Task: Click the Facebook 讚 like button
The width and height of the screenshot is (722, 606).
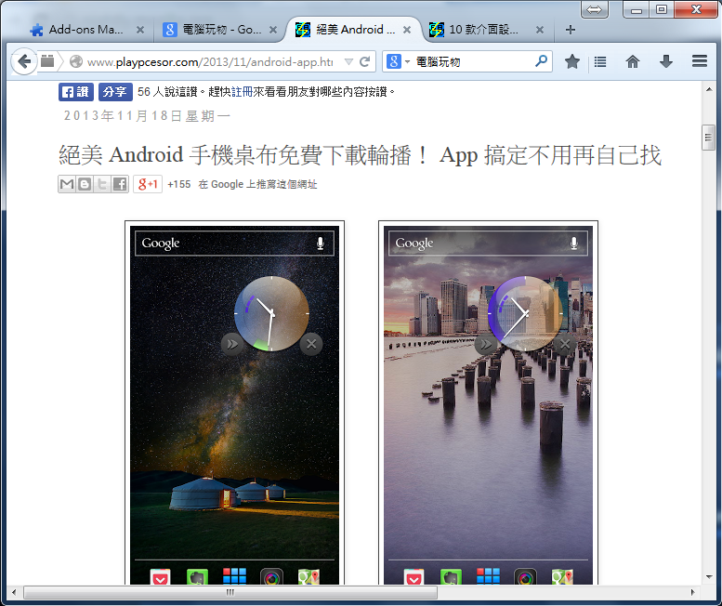Action: 76,92
